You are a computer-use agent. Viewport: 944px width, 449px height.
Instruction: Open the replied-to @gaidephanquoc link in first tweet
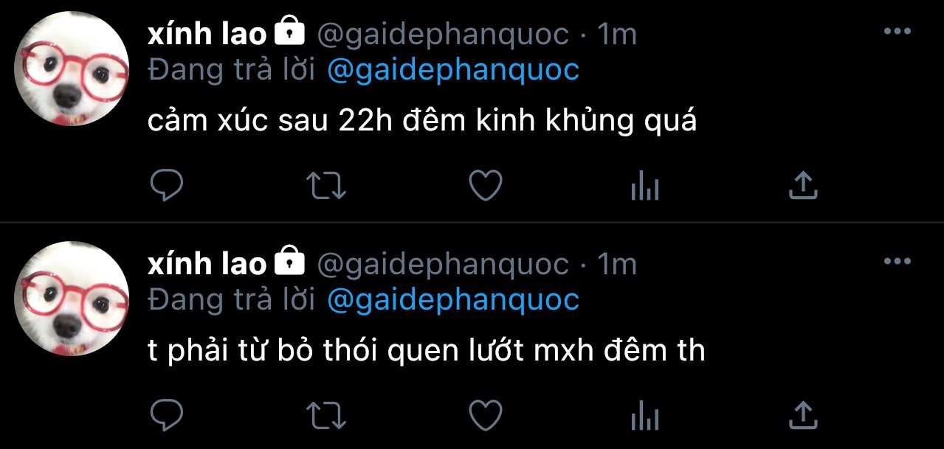[452, 70]
